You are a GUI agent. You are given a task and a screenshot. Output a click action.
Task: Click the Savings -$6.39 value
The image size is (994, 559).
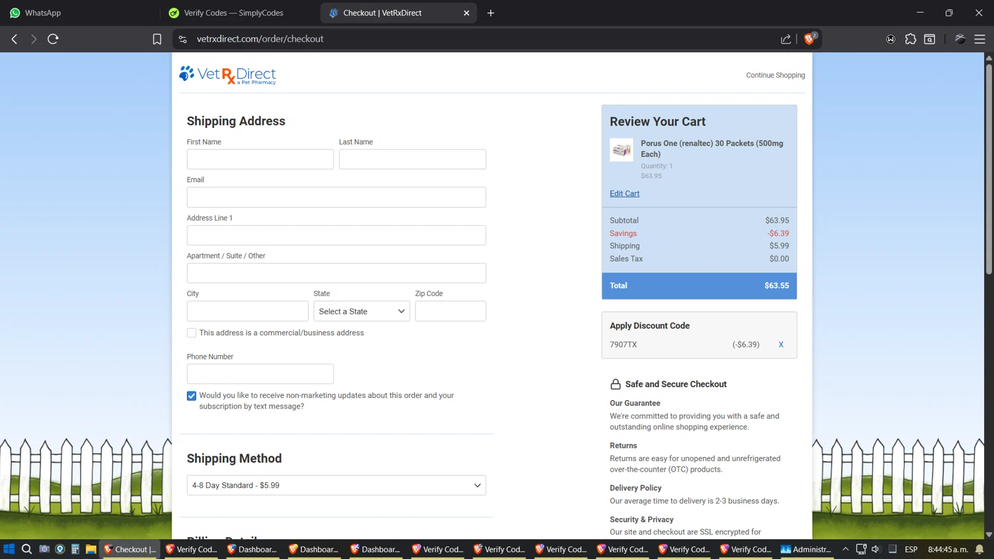(778, 233)
